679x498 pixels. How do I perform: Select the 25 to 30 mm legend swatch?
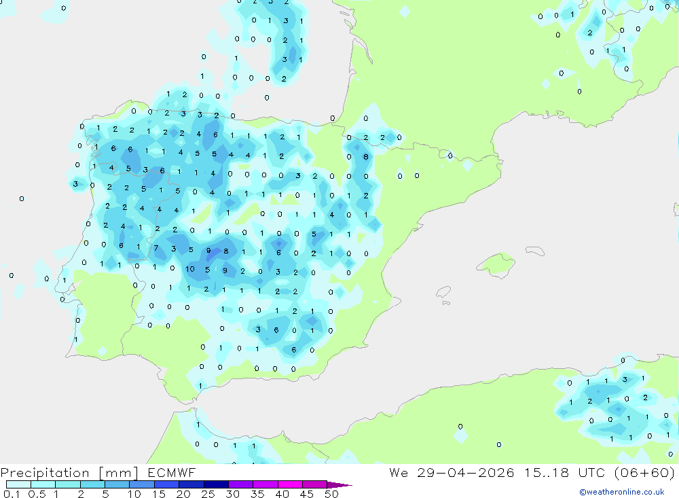[x=216, y=484]
